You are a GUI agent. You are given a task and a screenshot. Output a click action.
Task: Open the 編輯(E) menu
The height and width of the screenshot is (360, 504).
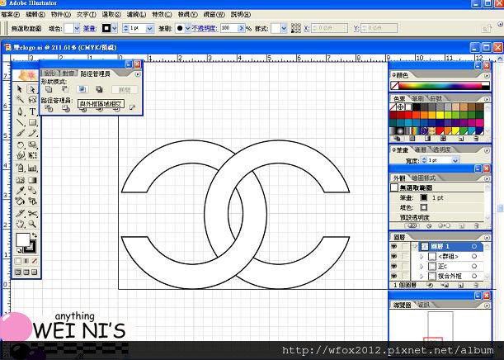pos(35,15)
